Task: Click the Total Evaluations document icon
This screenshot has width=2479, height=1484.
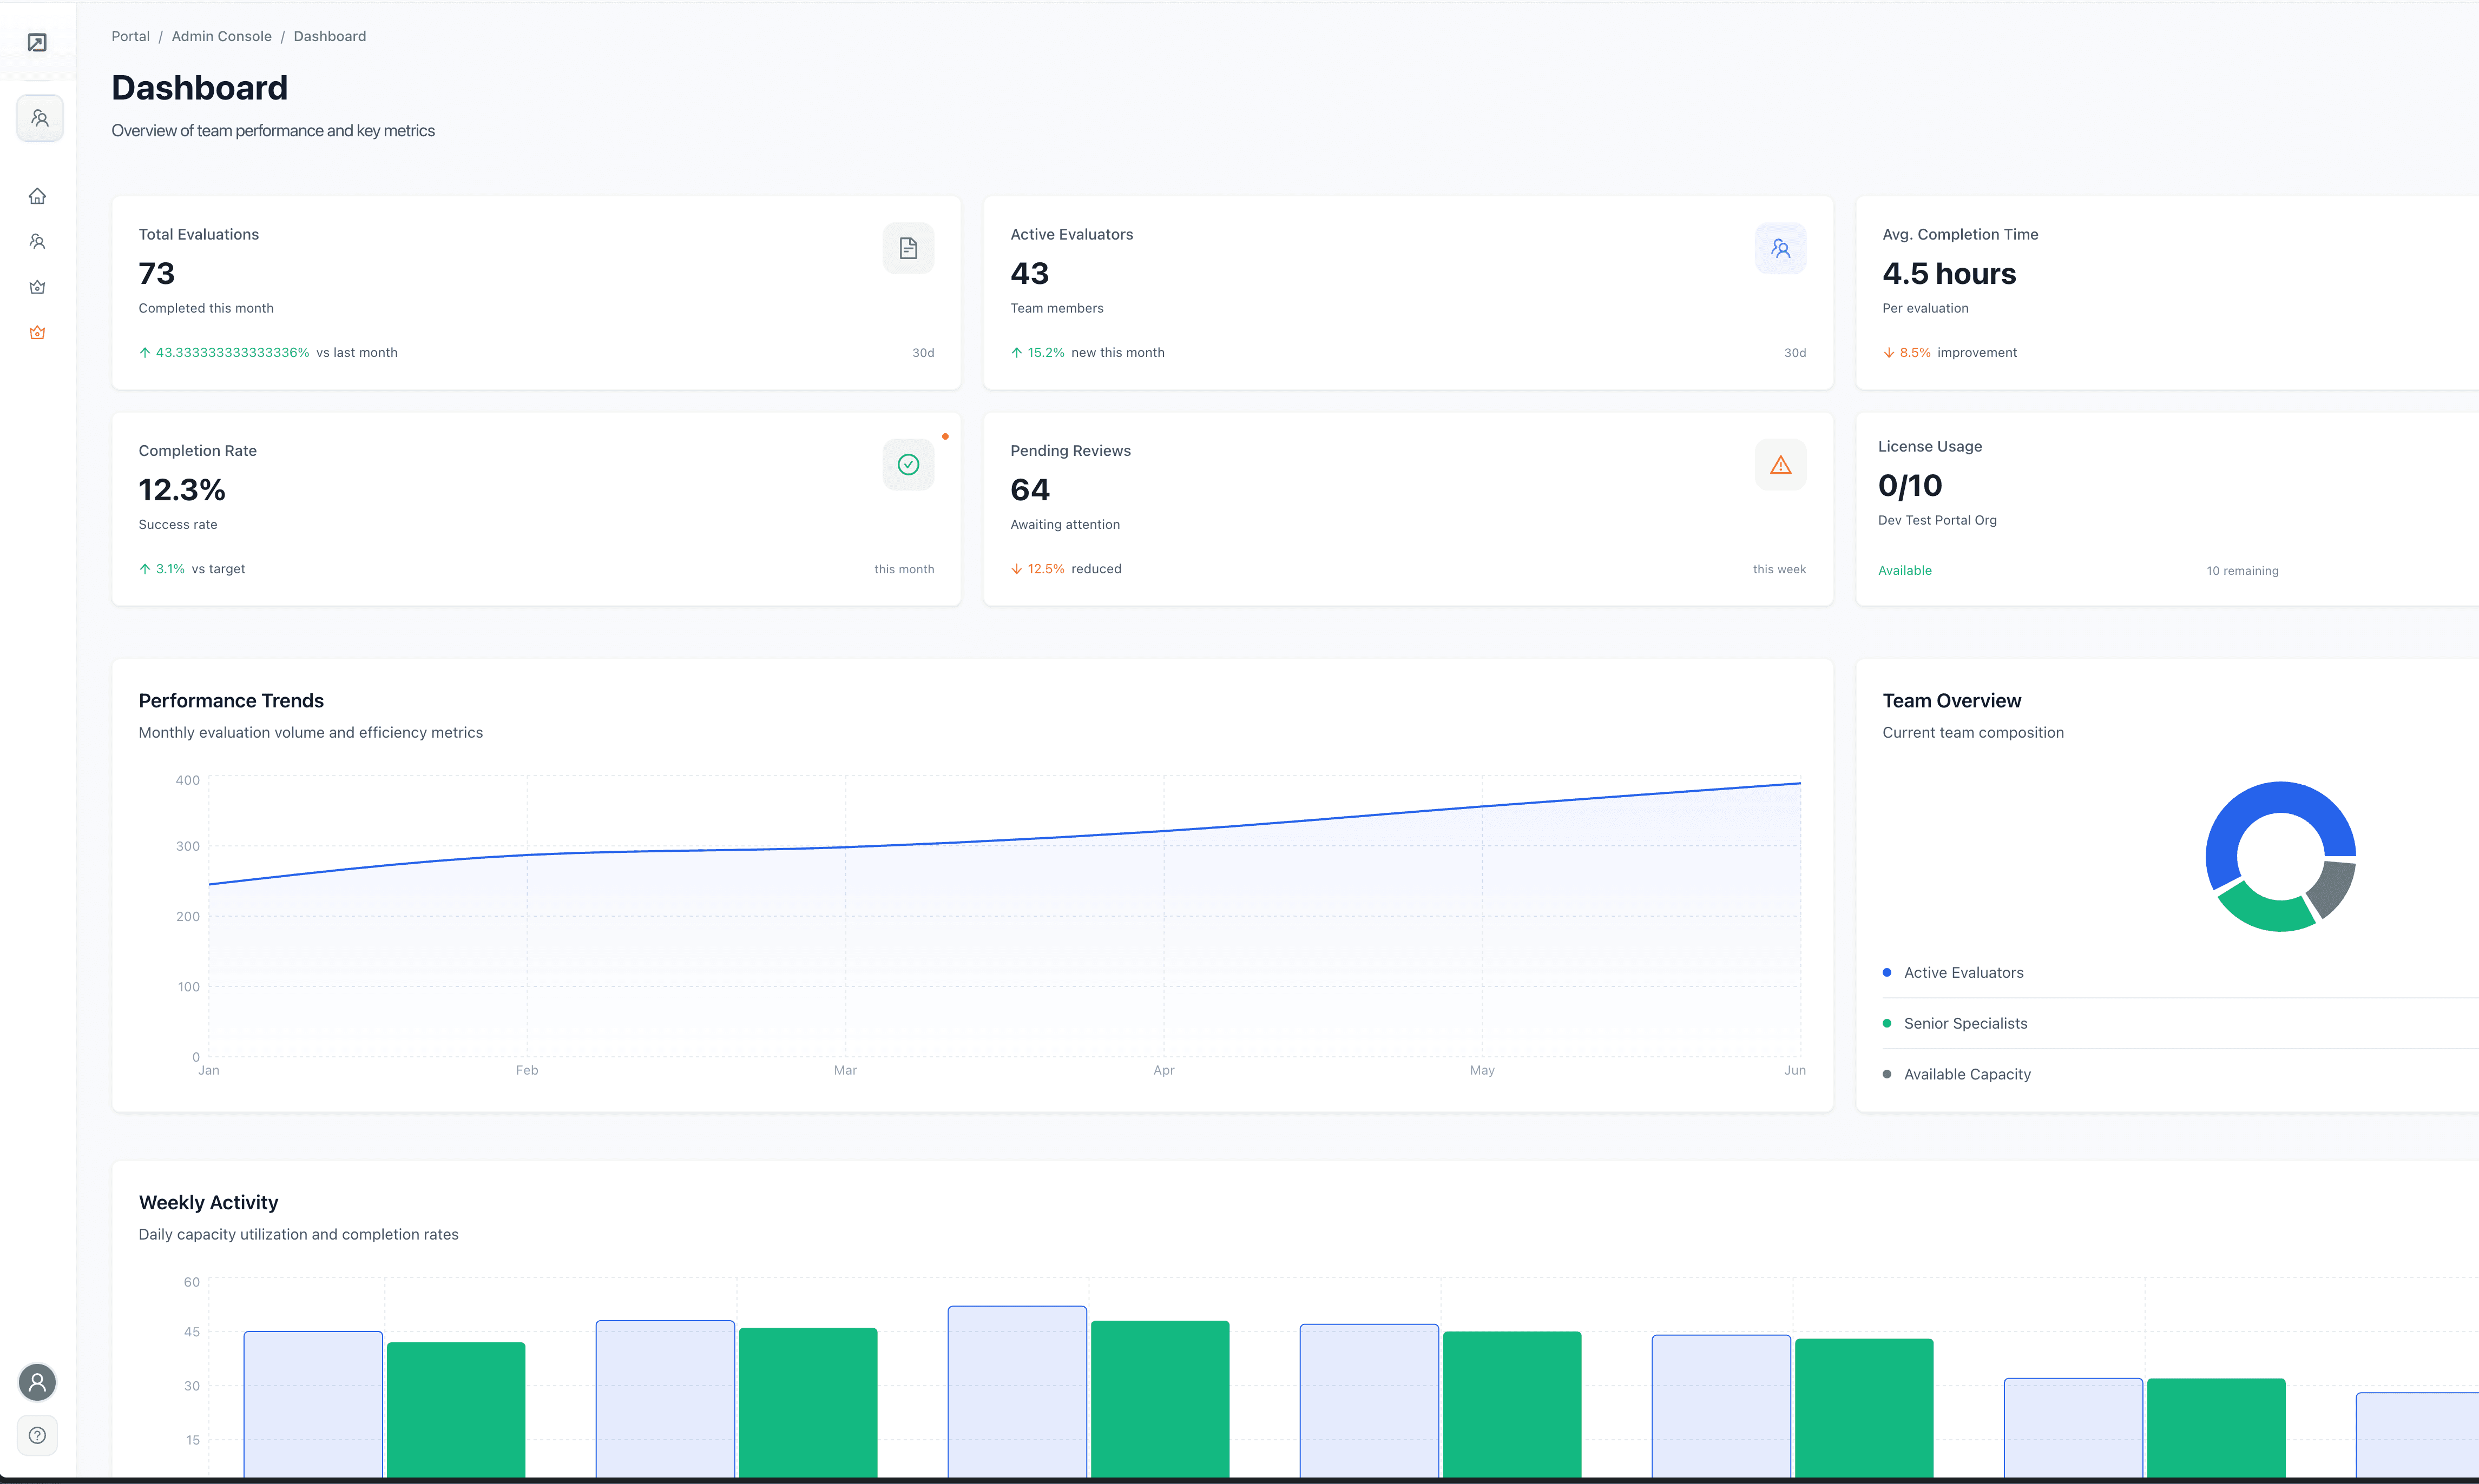Action: pyautogui.click(x=908, y=248)
